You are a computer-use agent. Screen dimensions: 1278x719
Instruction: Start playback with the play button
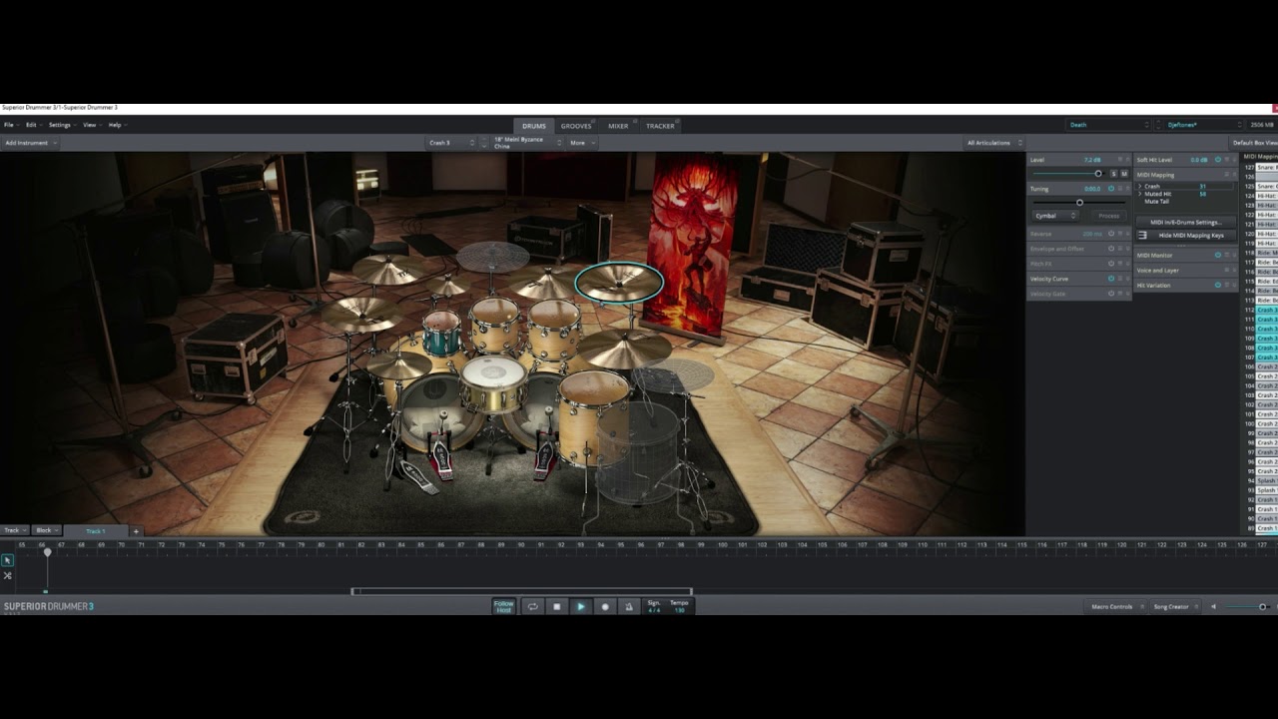pyautogui.click(x=580, y=606)
